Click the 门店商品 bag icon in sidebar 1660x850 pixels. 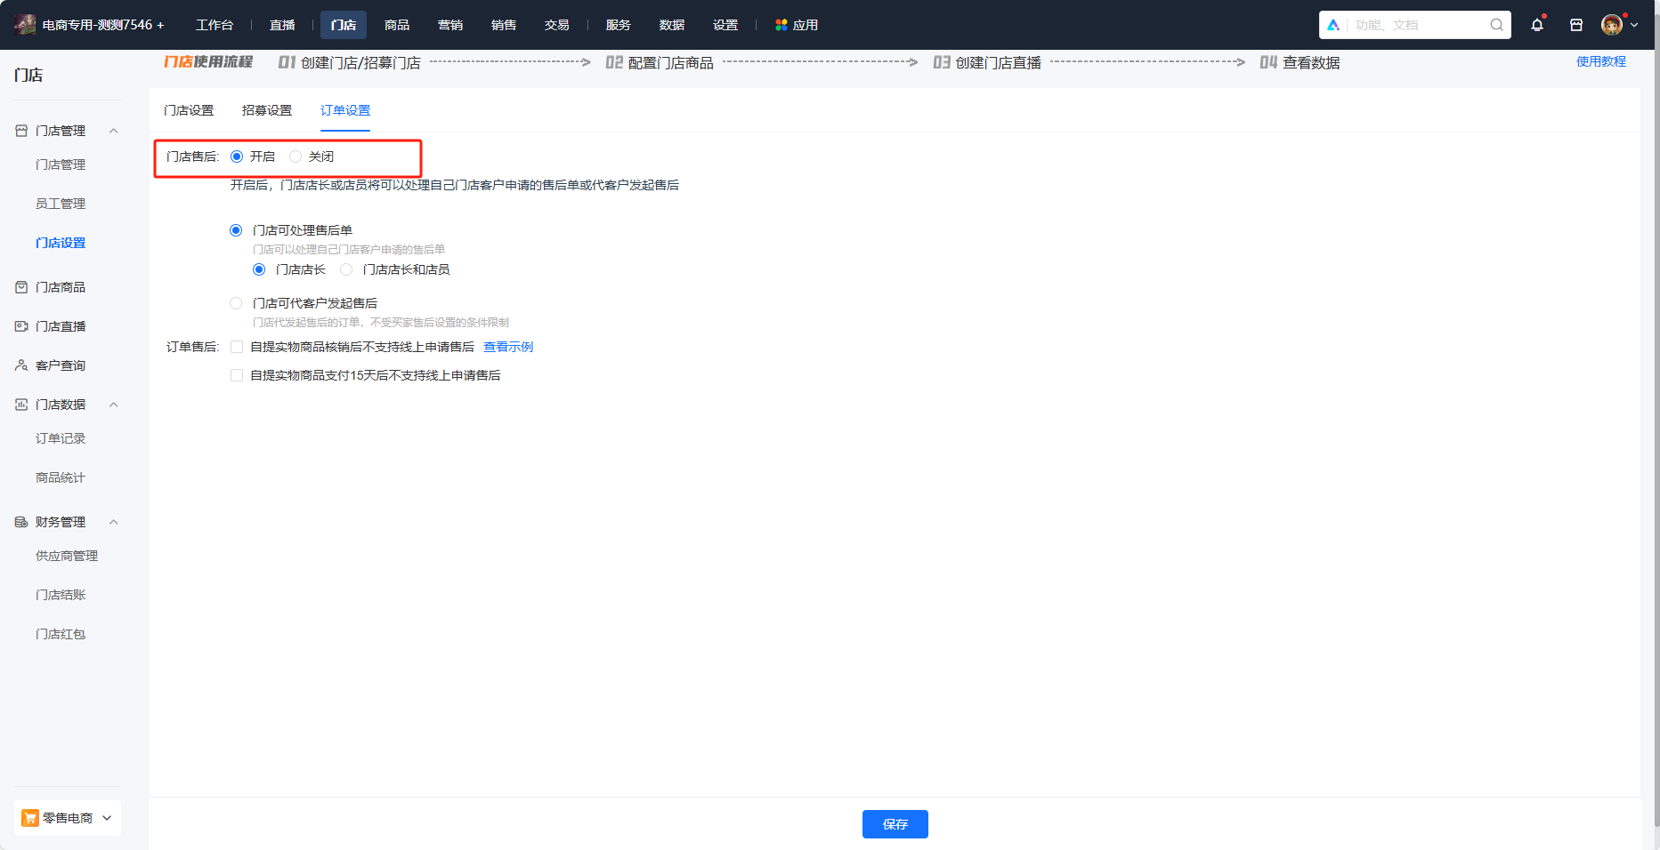[21, 287]
